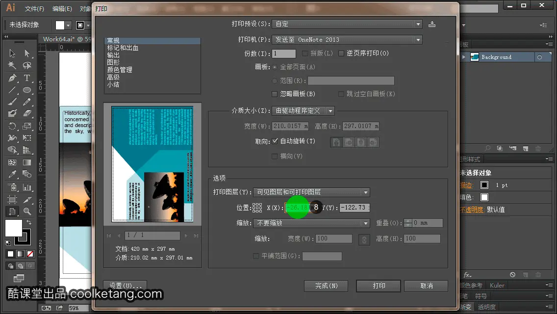Open the 缩放 不要缩放 dropdown
The image size is (557, 314).
pos(311,223)
